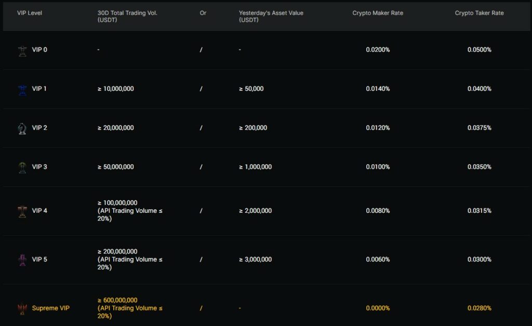Click the 0.0350% taker rate
The width and height of the screenshot is (532, 326).
click(479, 167)
